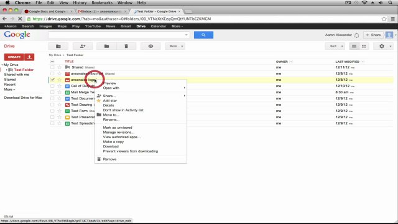398x224 pixels.
Task: Open Gmail from the Google bar
Action: pyautogui.click(x=126, y=26)
